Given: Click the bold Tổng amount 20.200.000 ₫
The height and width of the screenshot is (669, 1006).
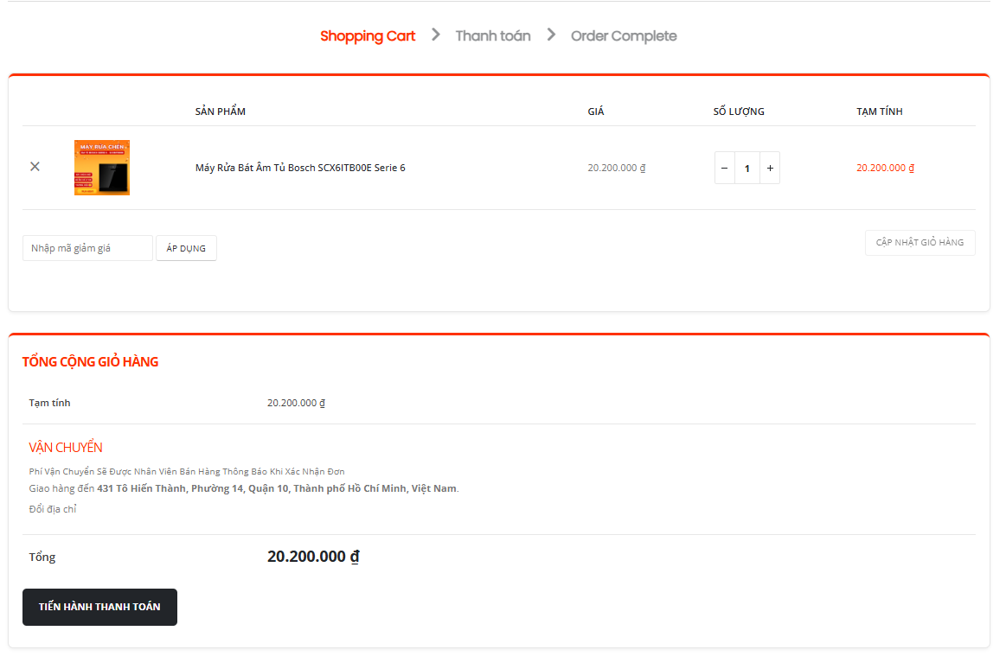Looking at the screenshot, I should coord(313,557).
